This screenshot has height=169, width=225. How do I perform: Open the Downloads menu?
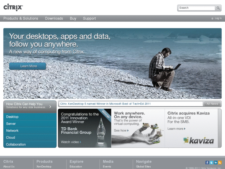pos(54,18)
